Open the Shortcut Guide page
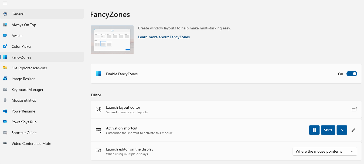This screenshot has width=364, height=164. tap(24, 133)
